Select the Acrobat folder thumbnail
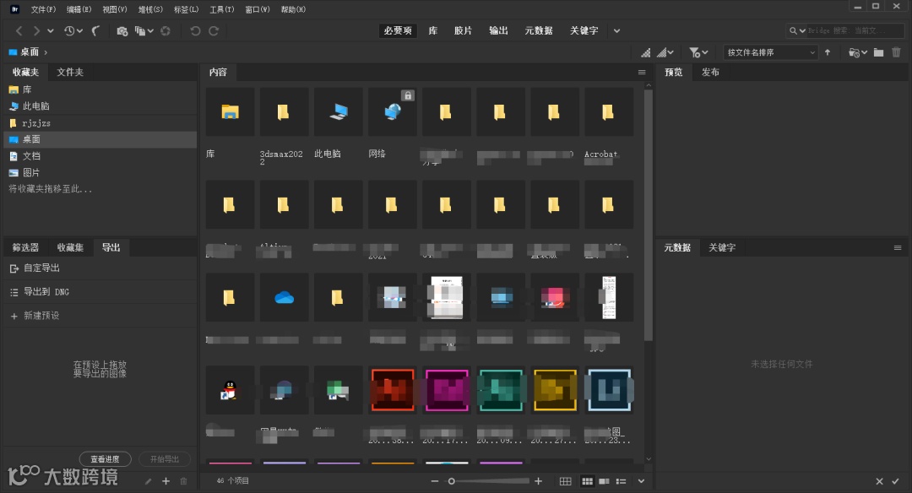Viewport: 912px width, 493px height. pyautogui.click(x=609, y=111)
